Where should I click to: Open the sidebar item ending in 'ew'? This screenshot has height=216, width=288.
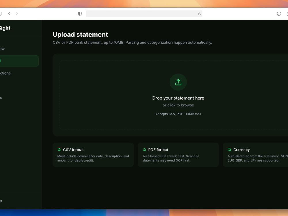pos(2,49)
